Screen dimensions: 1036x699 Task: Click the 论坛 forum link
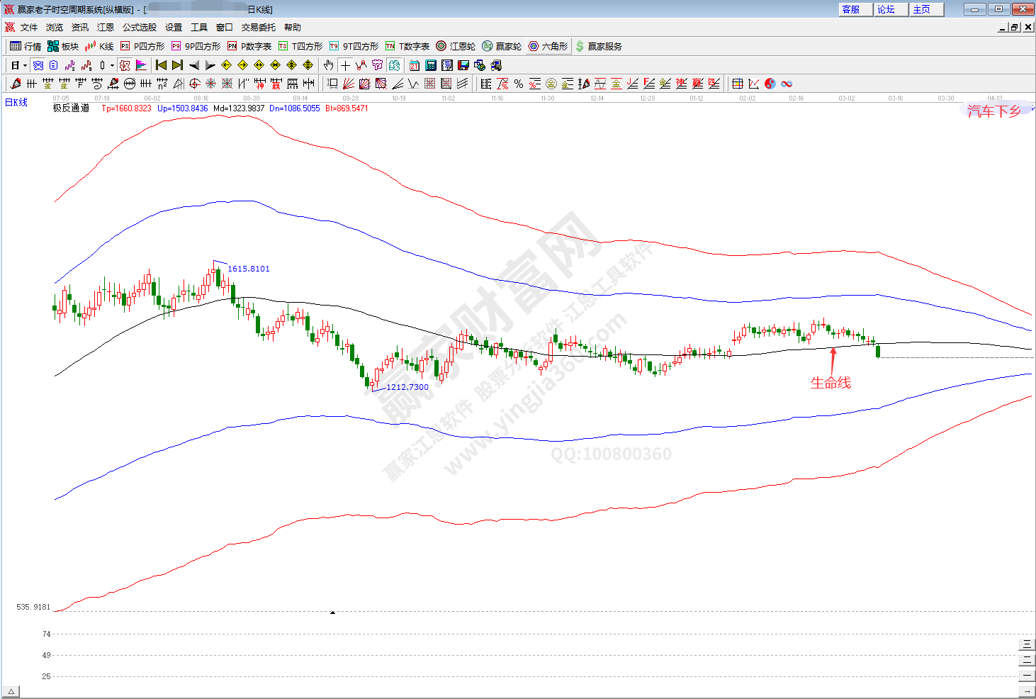click(x=886, y=9)
